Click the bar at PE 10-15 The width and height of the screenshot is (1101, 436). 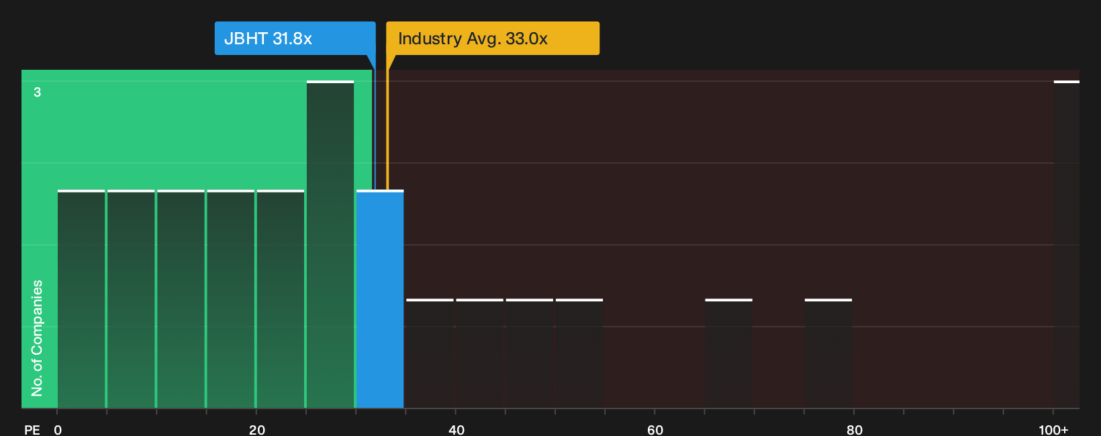tap(181, 299)
